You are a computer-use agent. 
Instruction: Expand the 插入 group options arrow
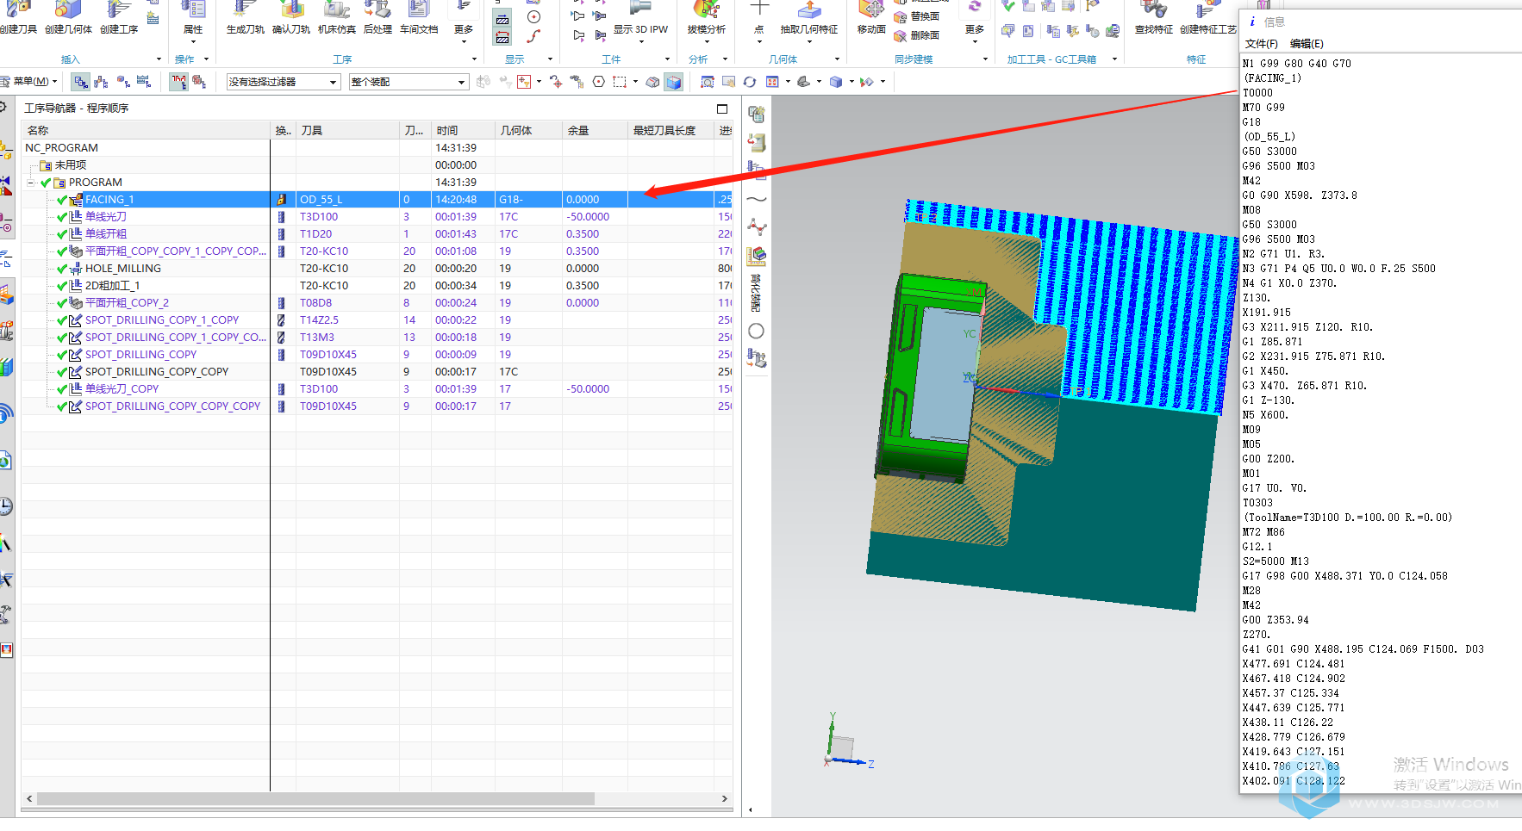coord(159,59)
